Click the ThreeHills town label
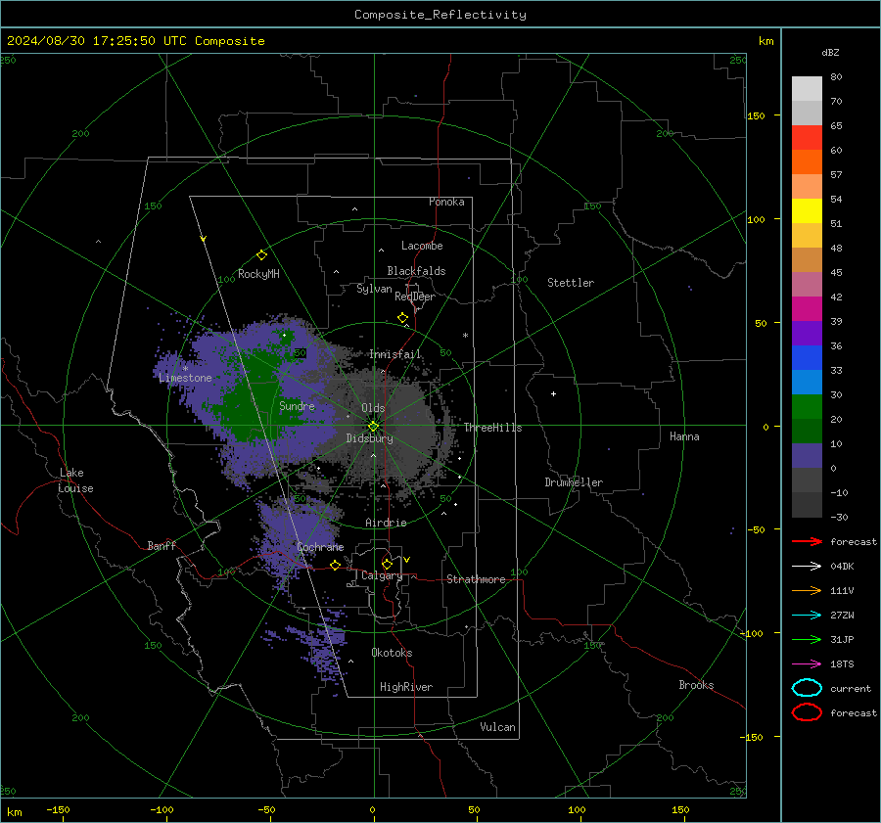881x823 pixels. click(492, 428)
